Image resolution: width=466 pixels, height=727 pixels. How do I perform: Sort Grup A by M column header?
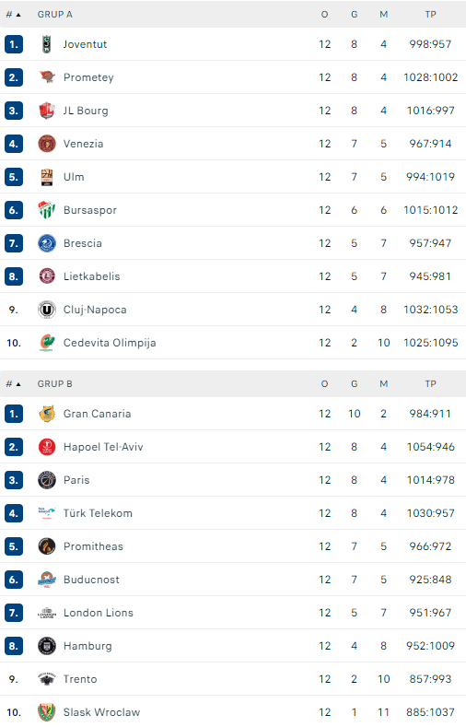tap(383, 15)
